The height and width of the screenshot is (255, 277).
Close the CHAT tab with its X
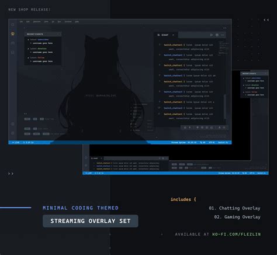(x=173, y=35)
